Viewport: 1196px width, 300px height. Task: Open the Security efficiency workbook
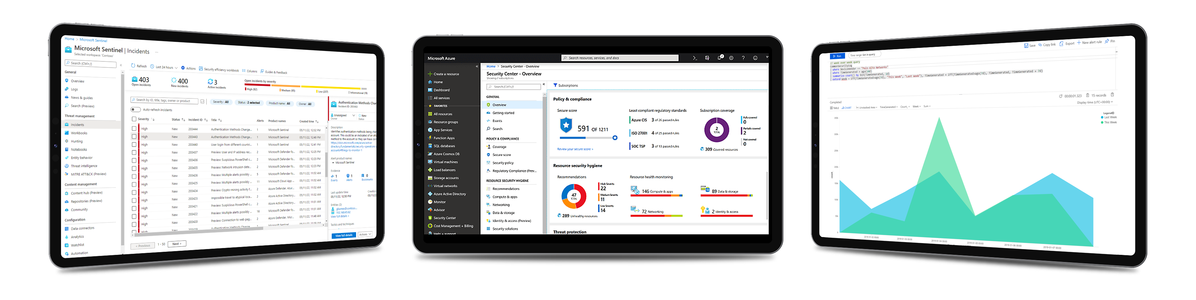219,69
